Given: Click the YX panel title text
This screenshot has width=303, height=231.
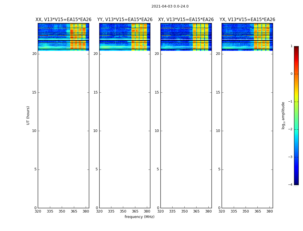Looking at the screenshot, I should pyautogui.click(x=247, y=20).
